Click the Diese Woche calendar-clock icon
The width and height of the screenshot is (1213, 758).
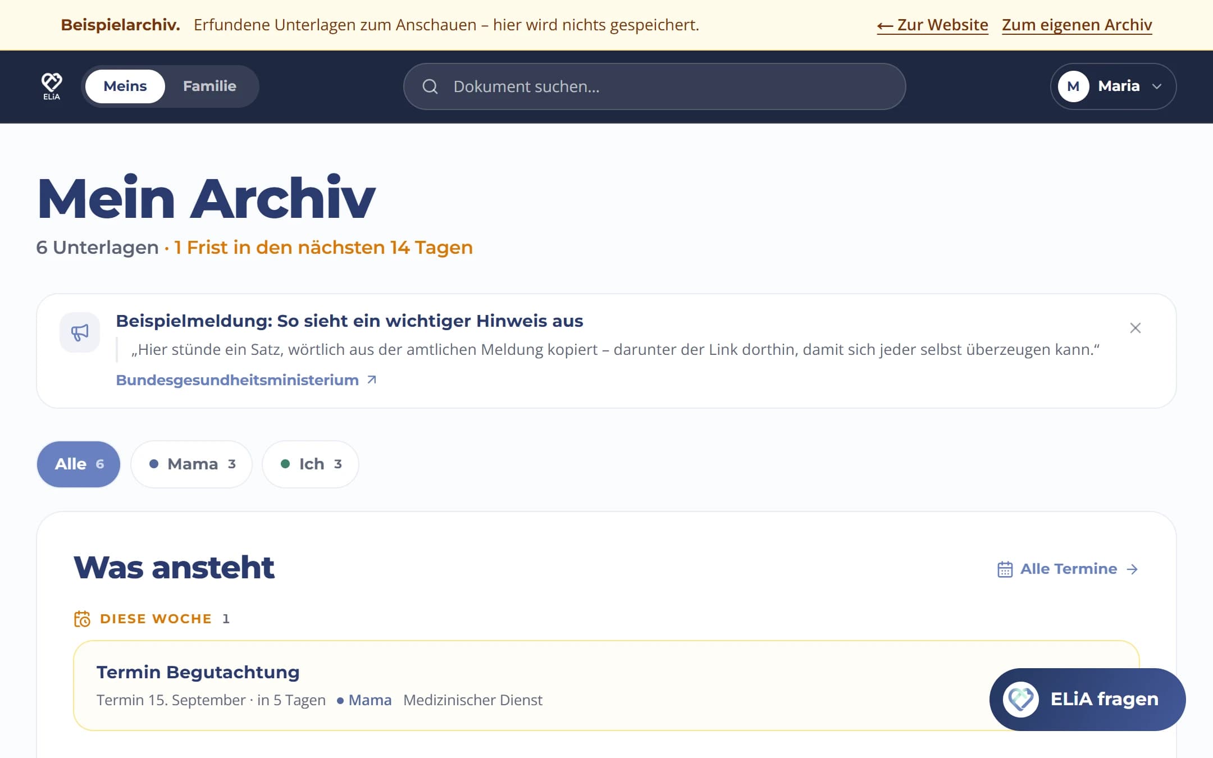pos(82,619)
